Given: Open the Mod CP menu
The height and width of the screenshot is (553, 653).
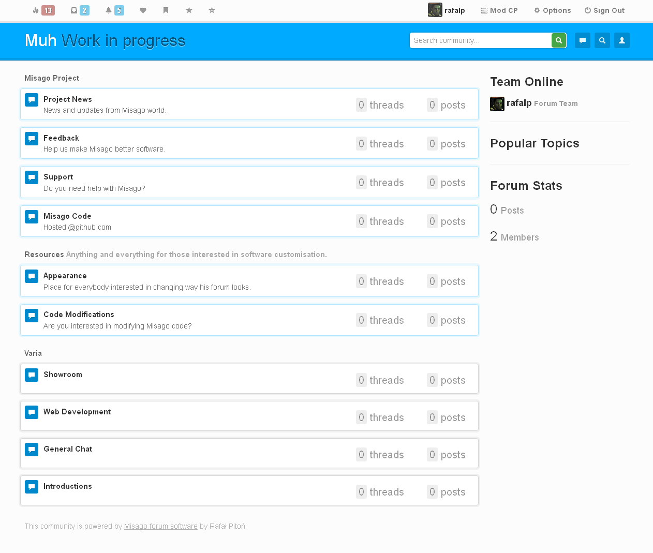Looking at the screenshot, I should click(499, 10).
